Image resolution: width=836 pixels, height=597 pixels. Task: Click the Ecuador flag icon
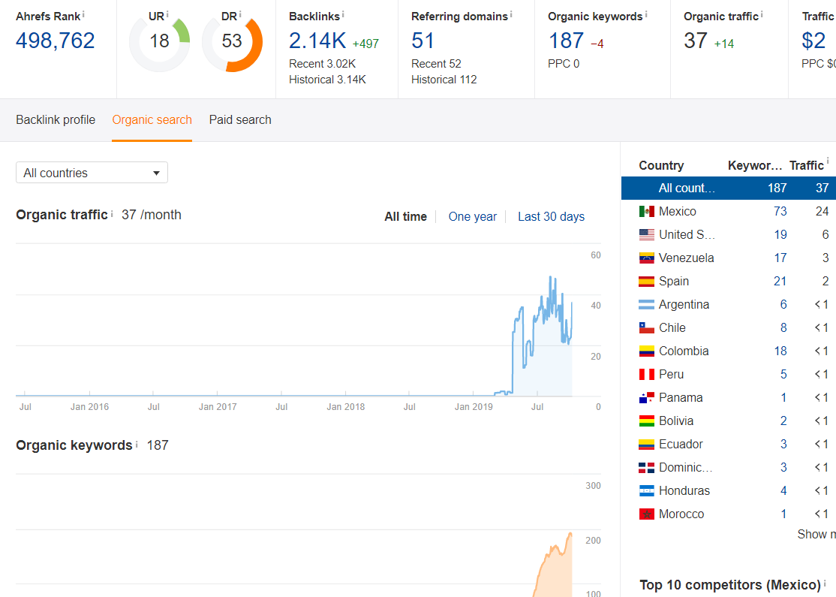point(646,445)
